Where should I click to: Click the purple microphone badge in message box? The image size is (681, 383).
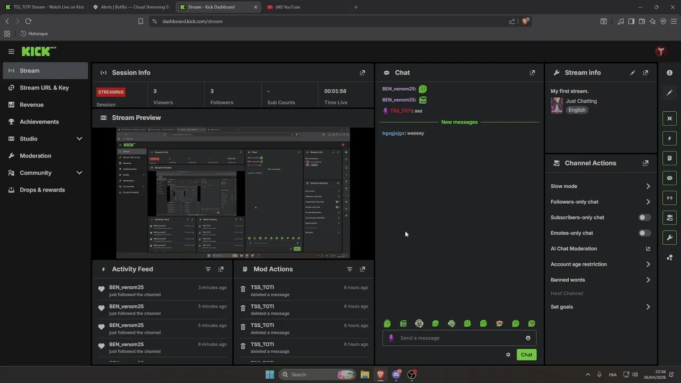pos(391,338)
